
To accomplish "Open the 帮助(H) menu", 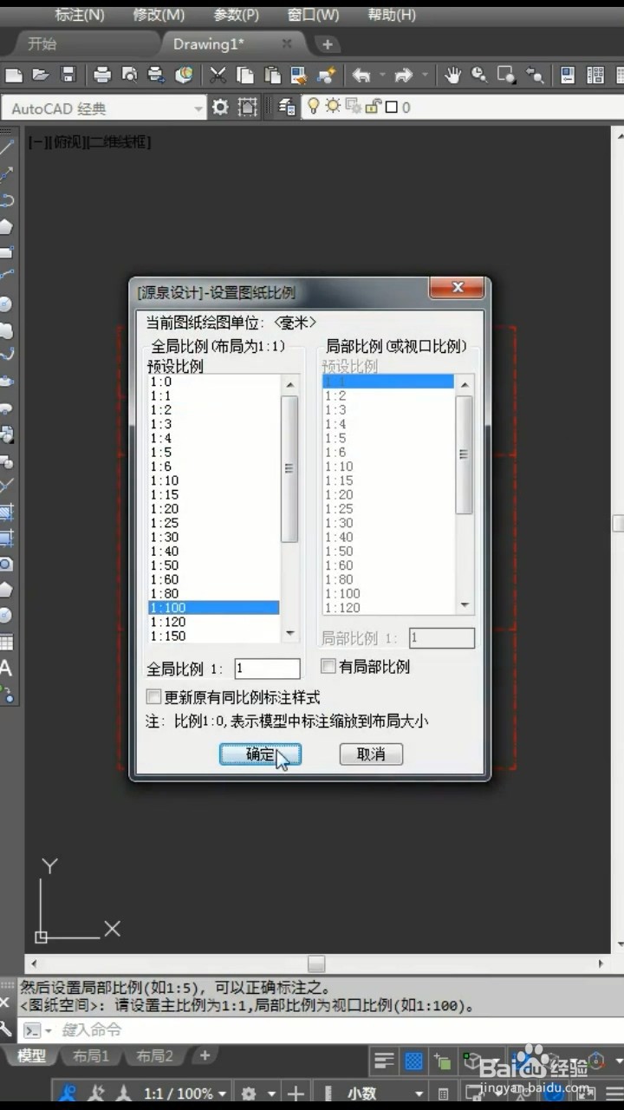I will point(392,15).
